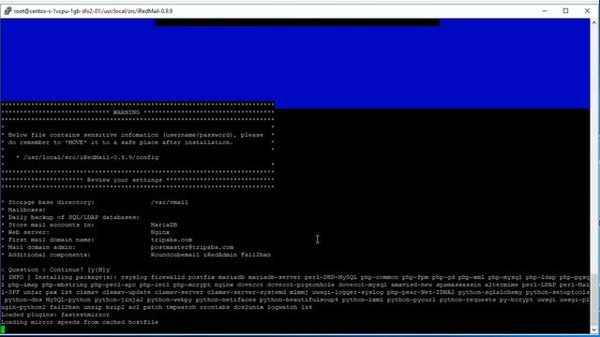Screen dimensions: 600x337
Task: Click the 'Store mail accounts in:' label
Action: click(51, 225)
